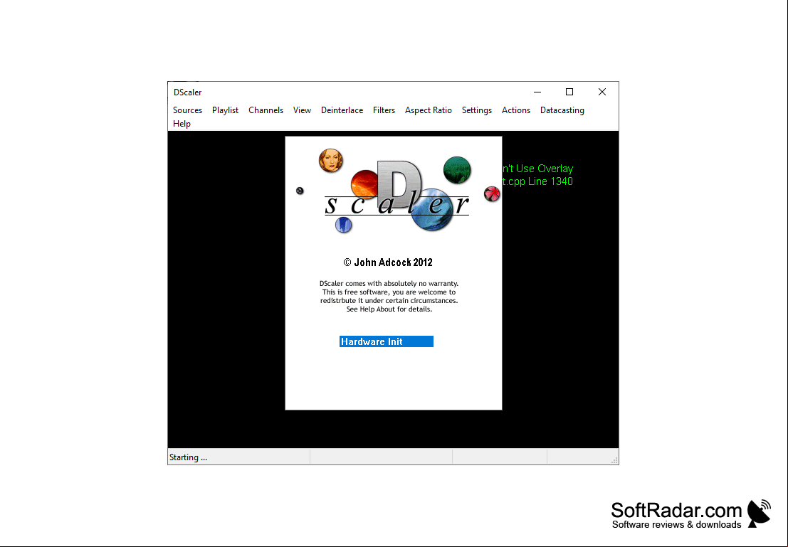788x547 pixels.
Task: Open the Datacasting menu
Action: pyautogui.click(x=562, y=110)
